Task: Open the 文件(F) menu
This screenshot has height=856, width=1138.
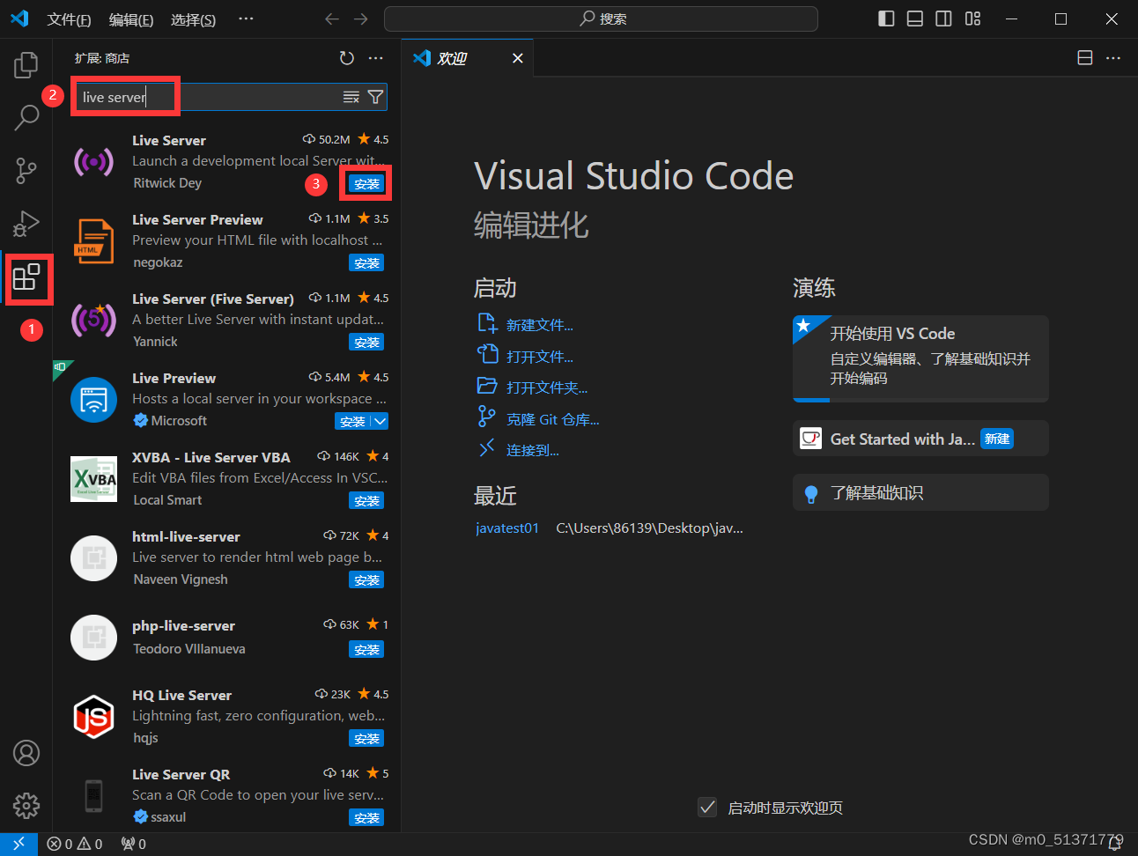Action: (x=69, y=19)
